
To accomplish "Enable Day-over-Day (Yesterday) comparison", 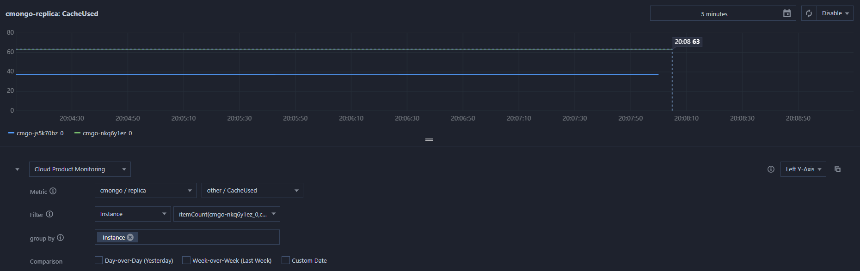I will [98, 260].
